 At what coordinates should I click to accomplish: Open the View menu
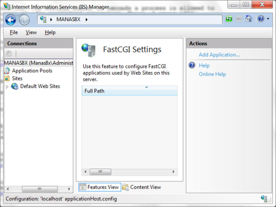31,32
